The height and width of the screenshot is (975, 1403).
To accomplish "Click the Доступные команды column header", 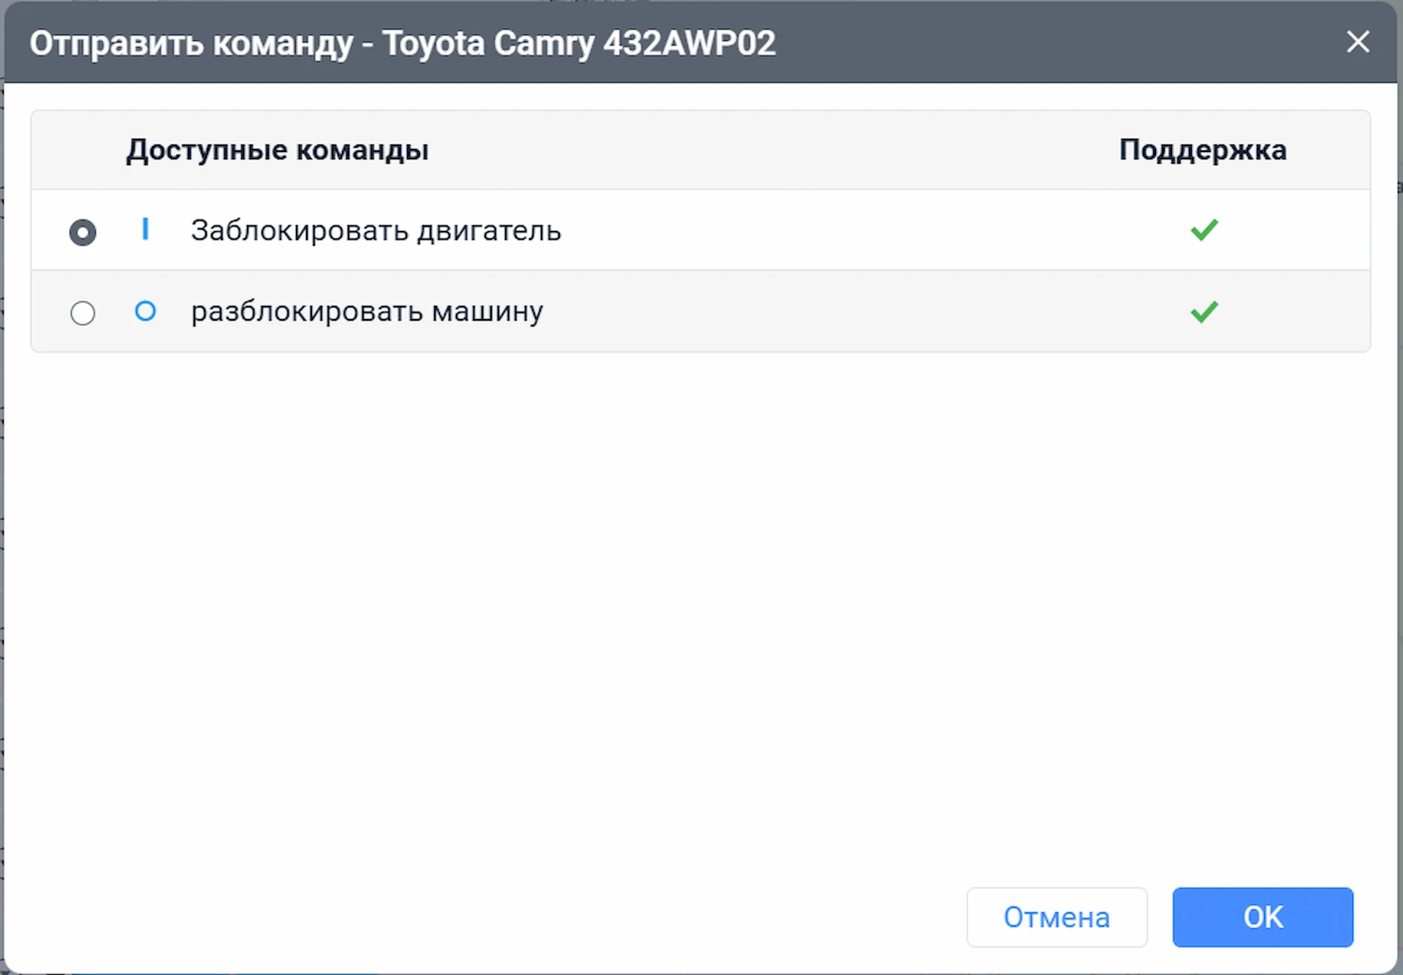I will tap(277, 150).
